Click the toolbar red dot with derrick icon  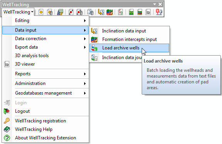pos(71,12)
